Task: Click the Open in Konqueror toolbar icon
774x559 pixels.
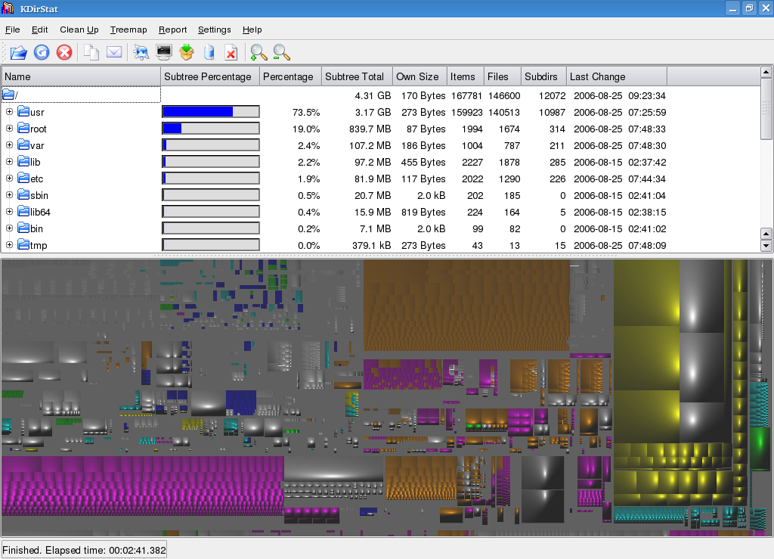Action: click(x=141, y=52)
